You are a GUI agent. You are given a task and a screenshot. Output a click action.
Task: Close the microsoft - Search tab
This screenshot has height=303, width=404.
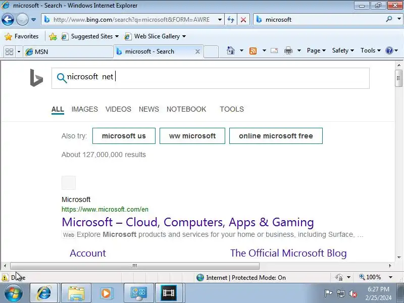pos(197,52)
